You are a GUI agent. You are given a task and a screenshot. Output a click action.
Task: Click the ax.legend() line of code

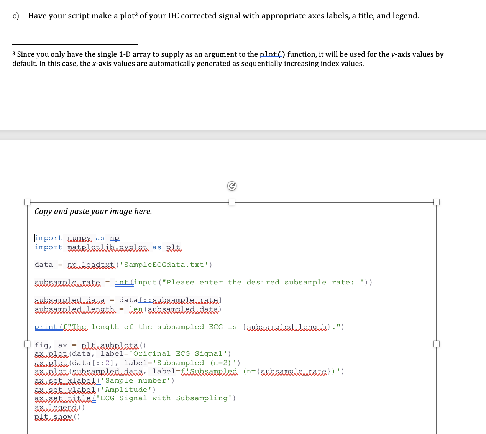click(58, 407)
